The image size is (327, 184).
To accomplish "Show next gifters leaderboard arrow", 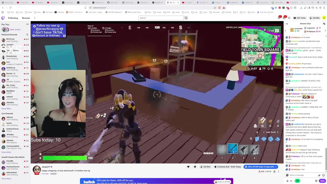I will coord(325,31).
